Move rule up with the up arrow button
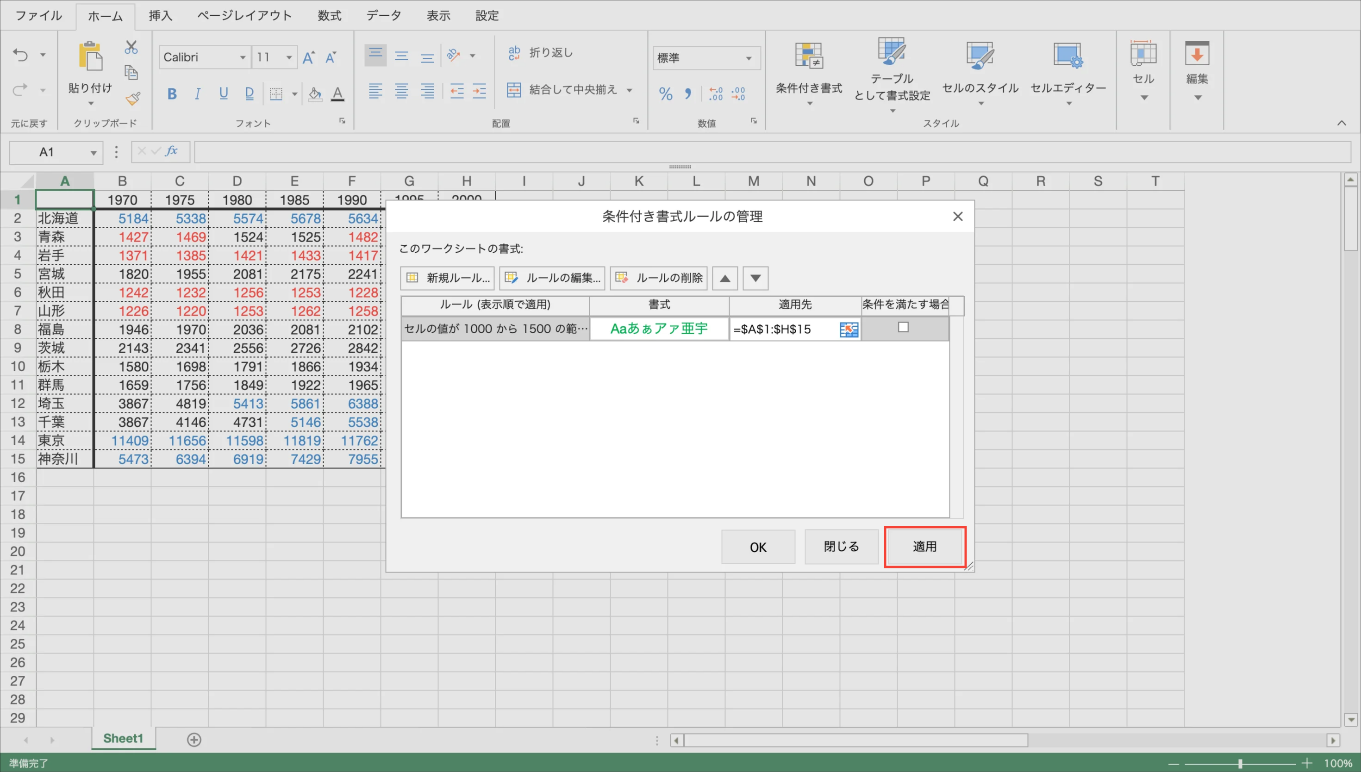The image size is (1361, 772). pyautogui.click(x=725, y=278)
